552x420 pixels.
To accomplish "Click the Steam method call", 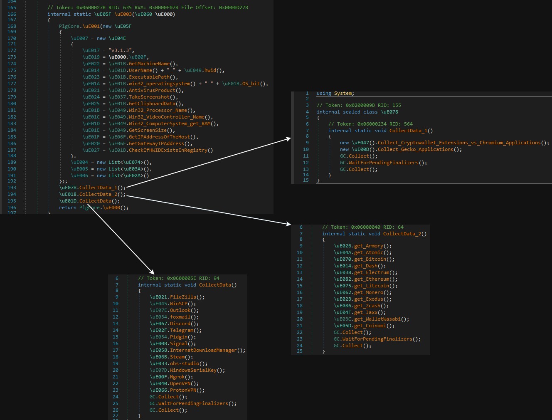I will coord(177,357).
